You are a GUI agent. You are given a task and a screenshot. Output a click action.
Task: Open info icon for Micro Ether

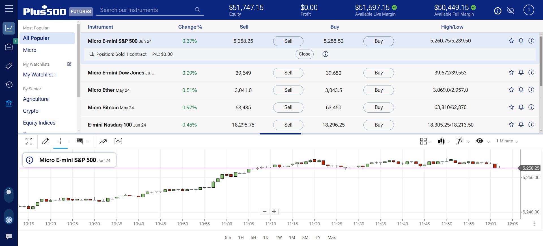click(x=531, y=90)
